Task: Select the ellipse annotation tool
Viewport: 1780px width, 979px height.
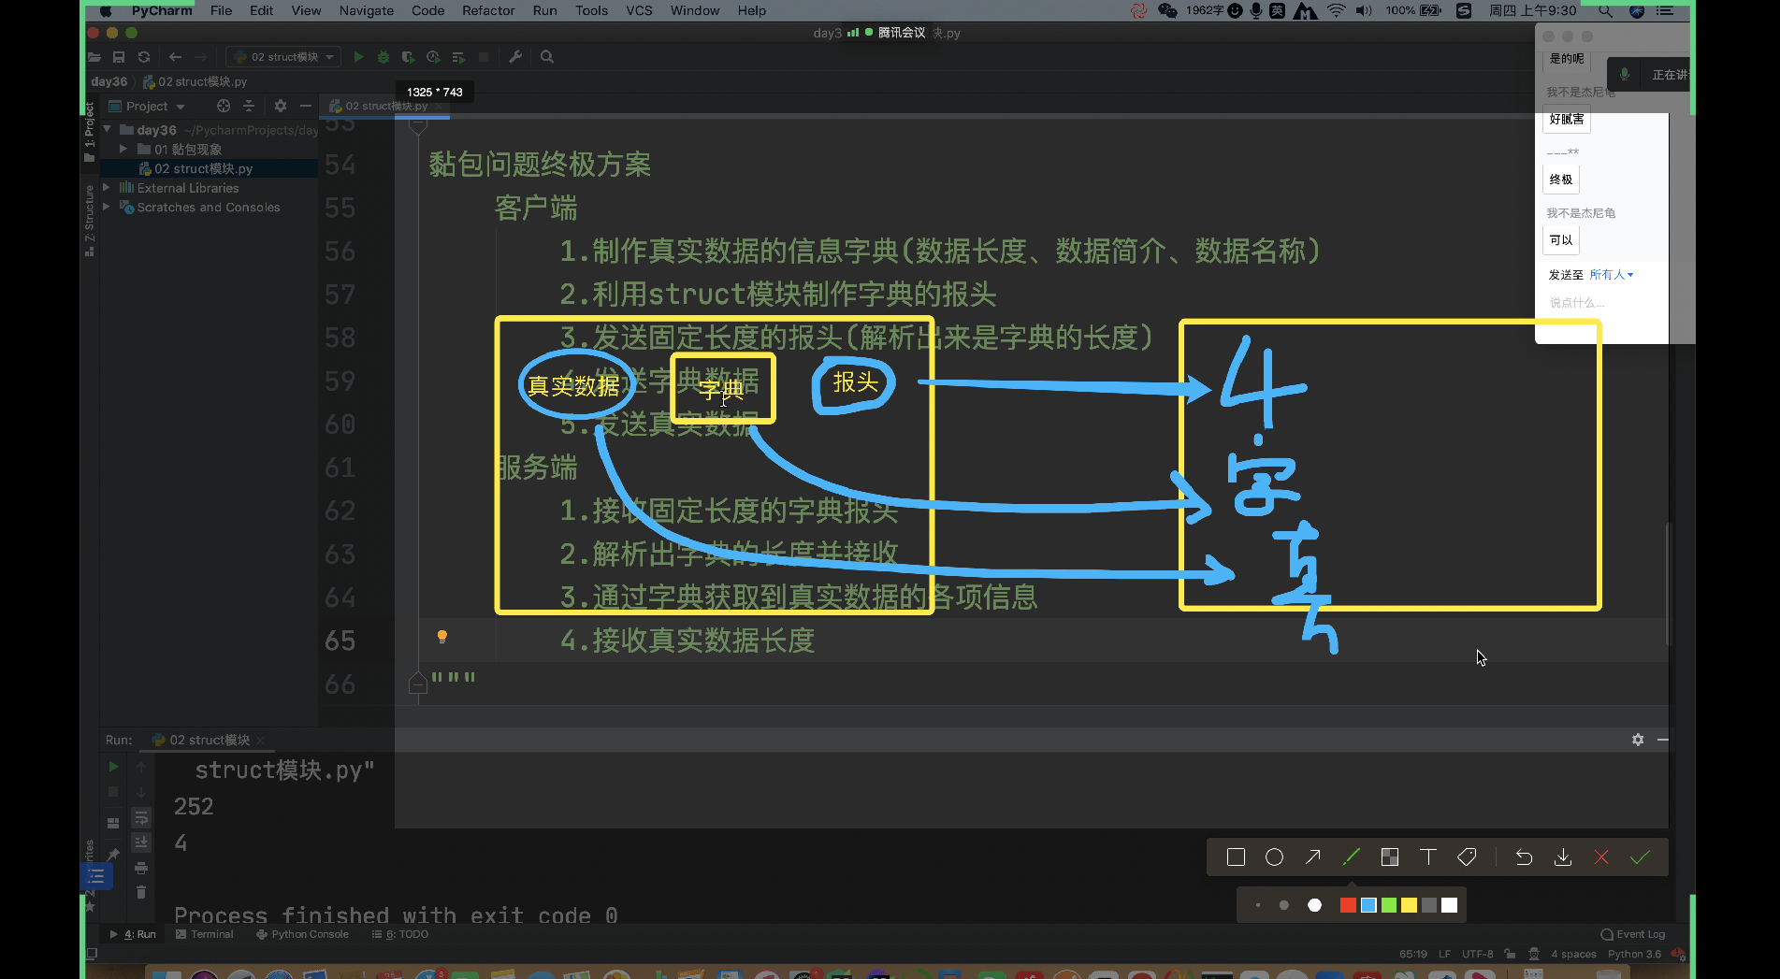Action: pos(1274,857)
